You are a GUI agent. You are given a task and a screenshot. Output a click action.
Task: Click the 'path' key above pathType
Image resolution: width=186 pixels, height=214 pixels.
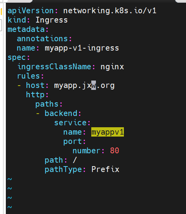click(x=54, y=160)
